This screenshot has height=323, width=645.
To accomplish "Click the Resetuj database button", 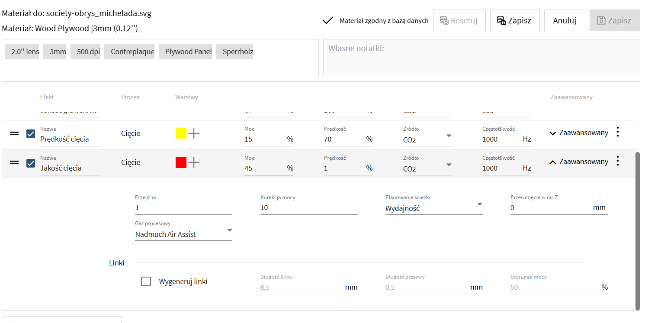I will (459, 20).
